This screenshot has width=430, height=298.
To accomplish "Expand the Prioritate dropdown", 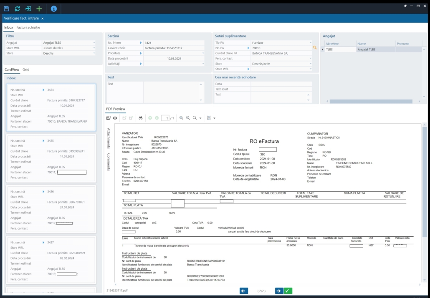I will tap(203, 53).
